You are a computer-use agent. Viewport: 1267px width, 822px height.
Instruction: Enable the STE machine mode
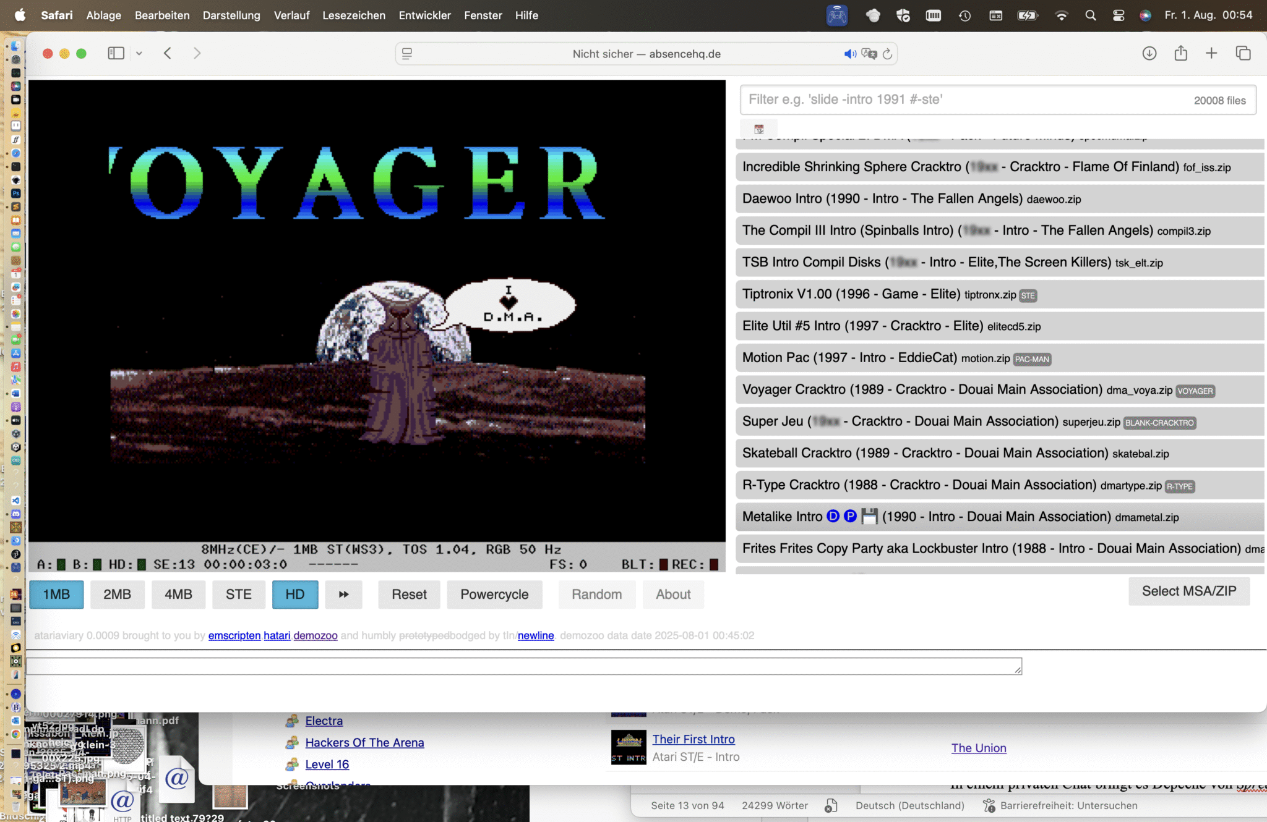pyautogui.click(x=238, y=594)
